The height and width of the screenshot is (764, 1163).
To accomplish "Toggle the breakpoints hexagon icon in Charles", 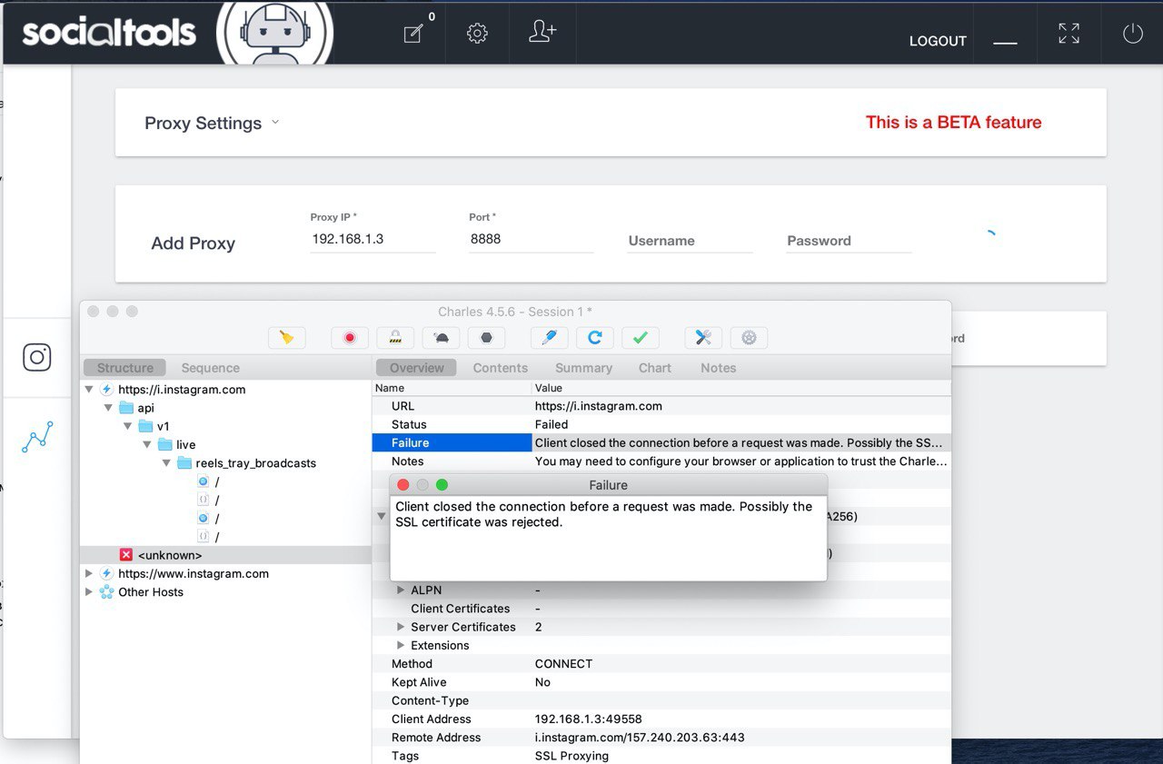I will pos(486,338).
